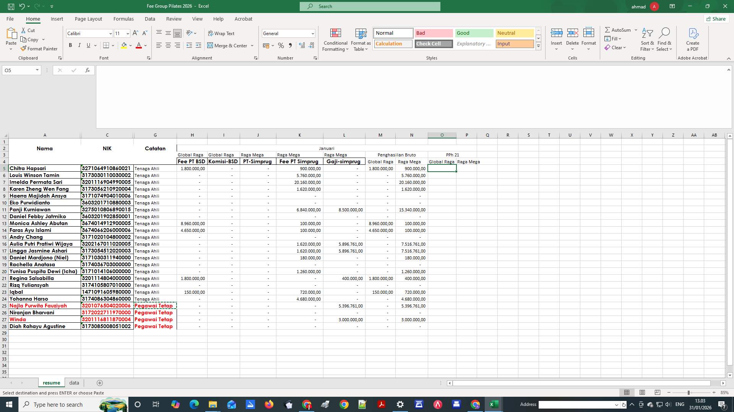
Task: Click the Merge & Center icon
Action: (x=211, y=45)
